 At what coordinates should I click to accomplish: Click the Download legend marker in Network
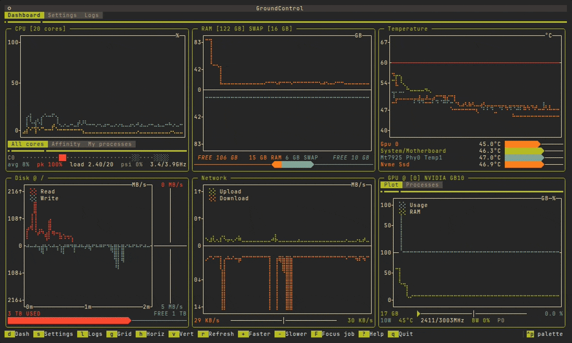212,198
